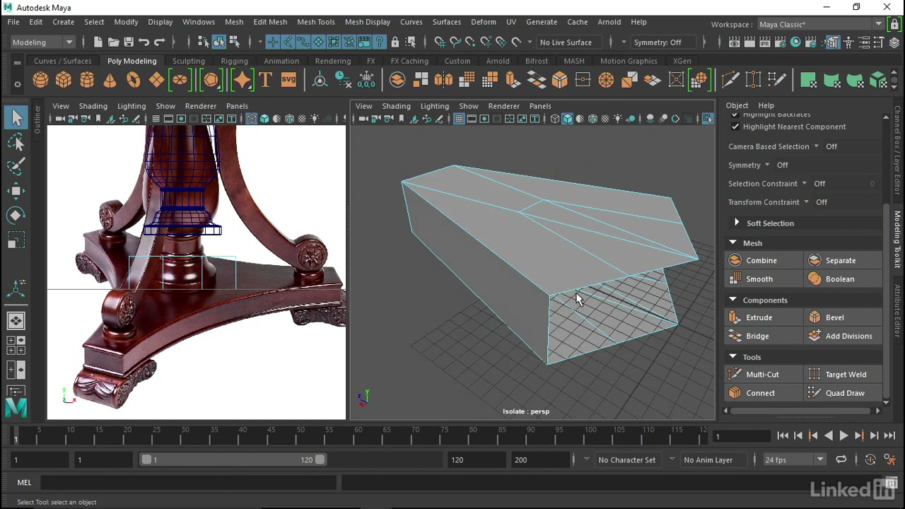
Task: Collapse the Mesh section
Action: 732,242
